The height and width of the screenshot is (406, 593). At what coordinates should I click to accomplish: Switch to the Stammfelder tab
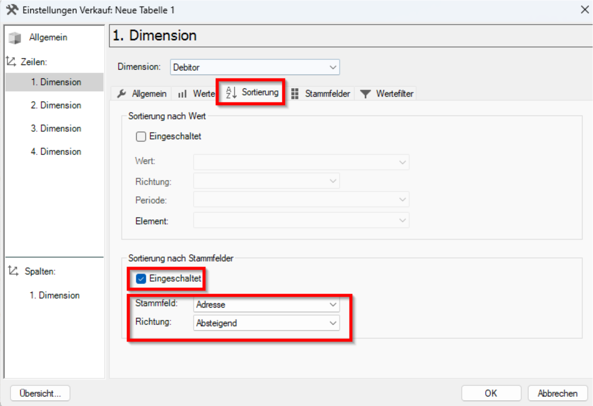320,93
